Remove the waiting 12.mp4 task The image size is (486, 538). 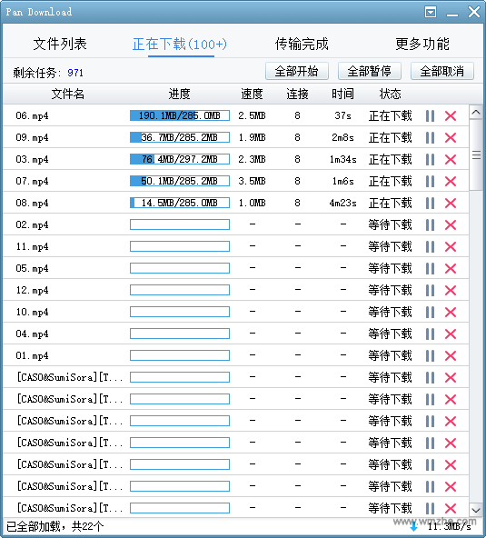point(451,290)
